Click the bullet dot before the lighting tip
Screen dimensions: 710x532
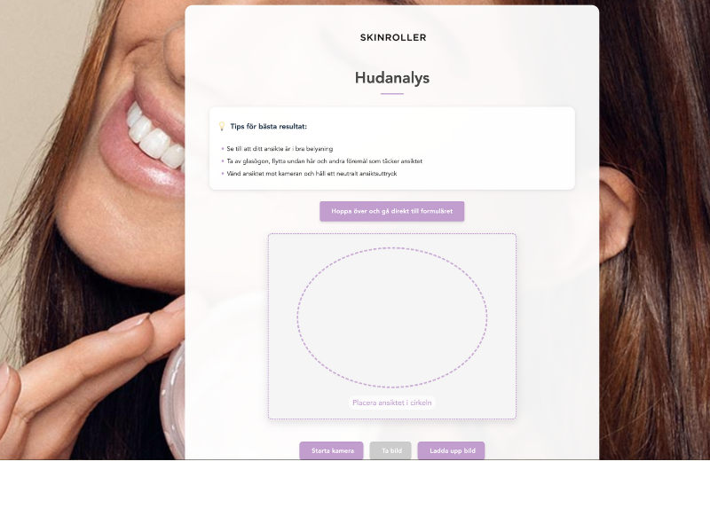[223, 149]
